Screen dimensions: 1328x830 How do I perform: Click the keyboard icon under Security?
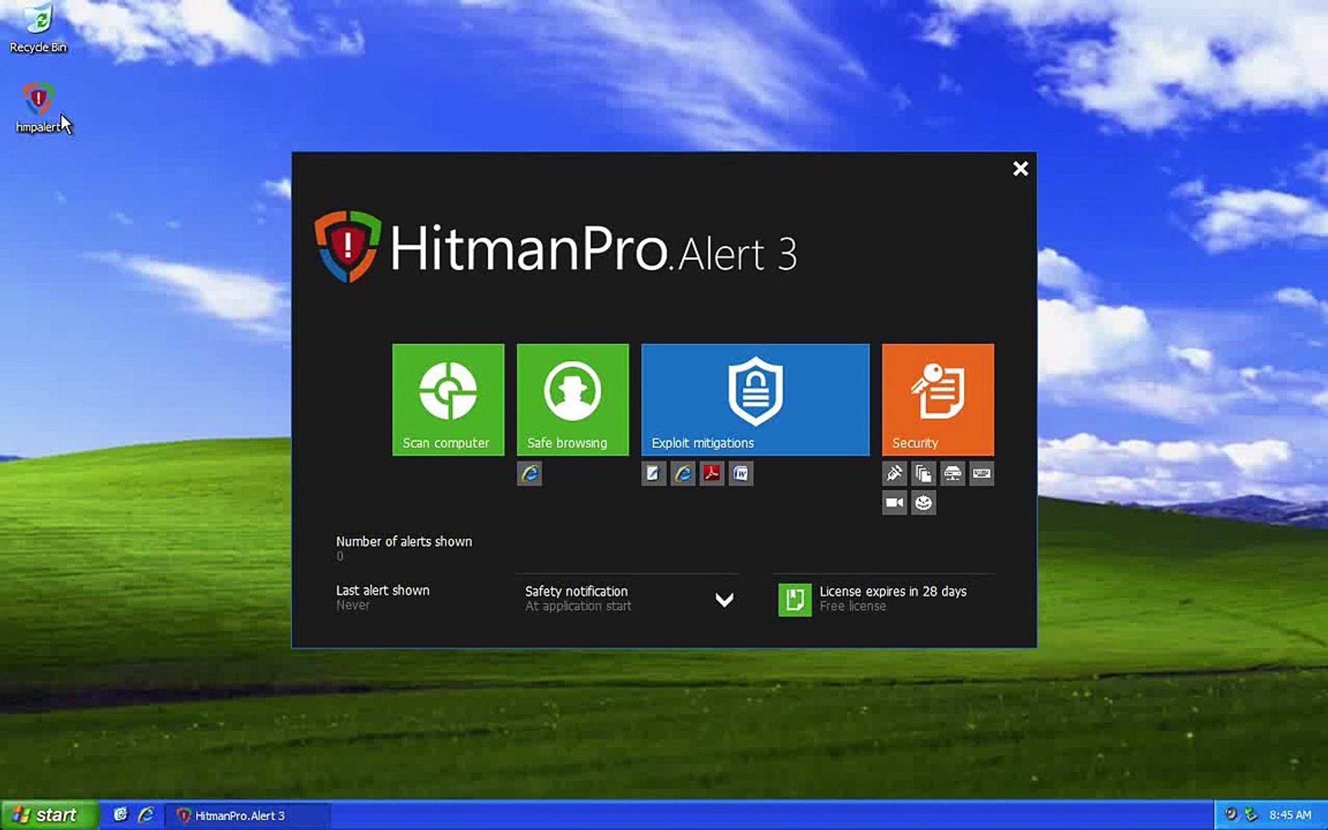pos(981,473)
